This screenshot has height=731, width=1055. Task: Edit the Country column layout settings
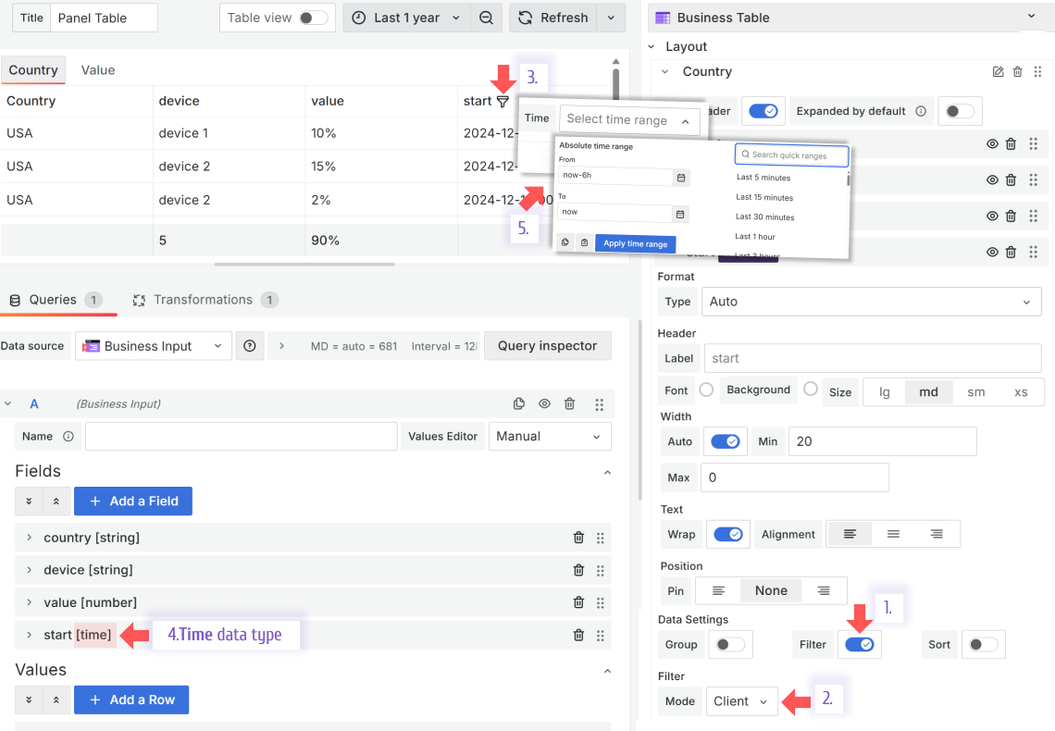[x=998, y=71]
